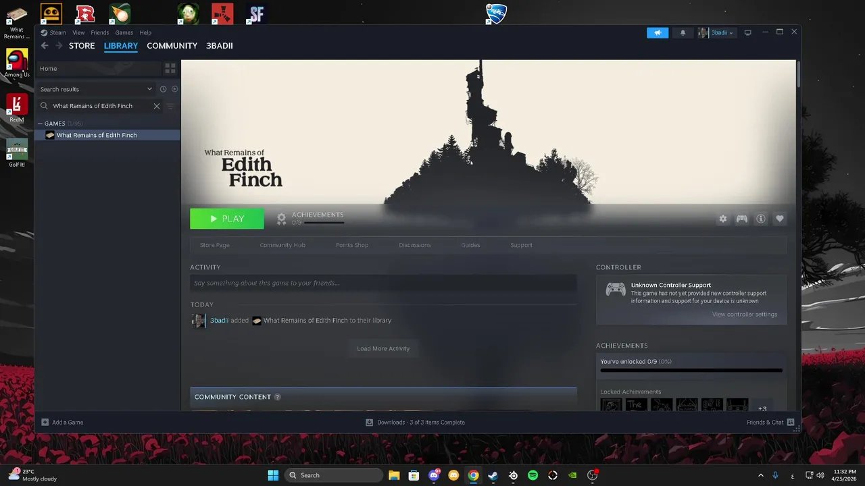
Task: Click the green PLAY button
Action: [x=227, y=219]
